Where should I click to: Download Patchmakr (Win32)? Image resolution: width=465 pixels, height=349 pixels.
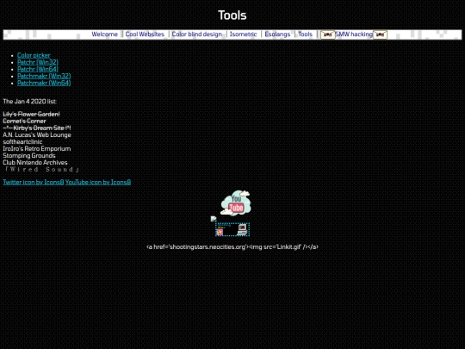[44, 77]
